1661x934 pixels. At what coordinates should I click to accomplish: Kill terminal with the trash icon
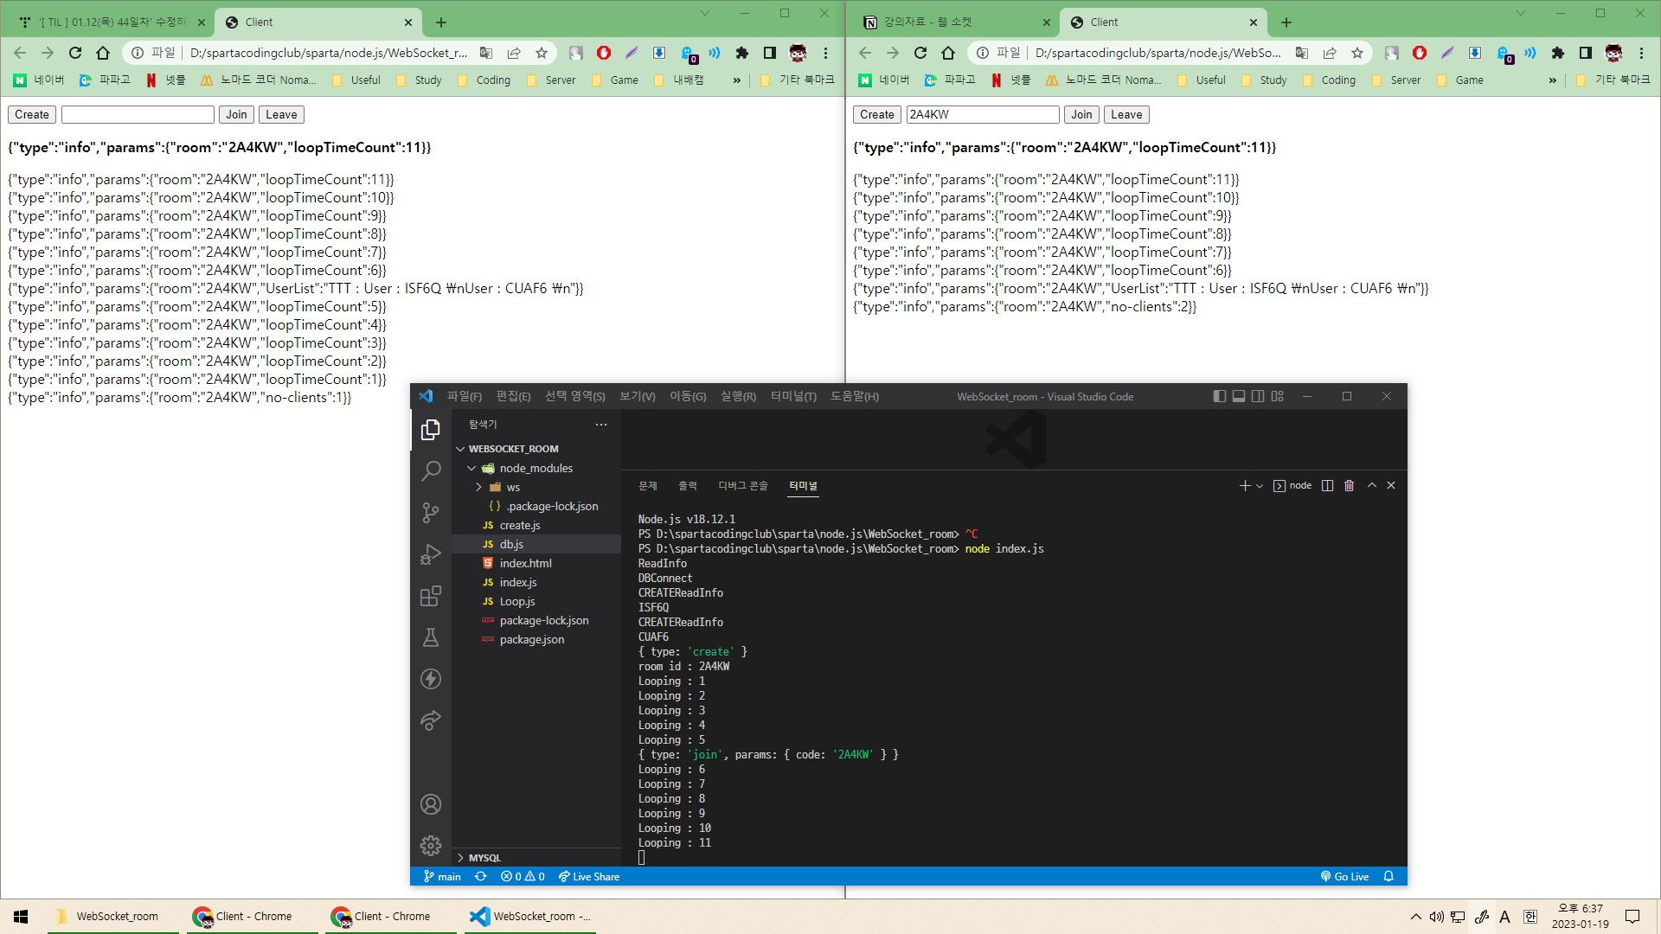pyautogui.click(x=1349, y=486)
